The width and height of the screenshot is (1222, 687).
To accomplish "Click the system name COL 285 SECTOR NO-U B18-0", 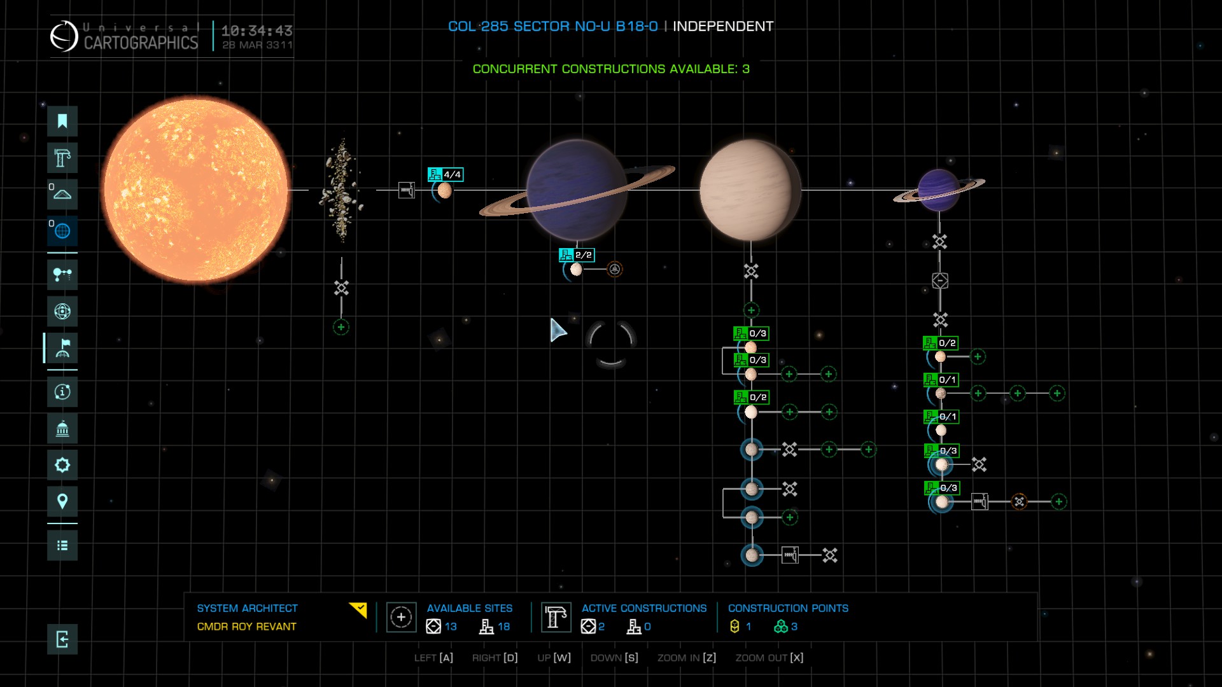I will coord(552,26).
